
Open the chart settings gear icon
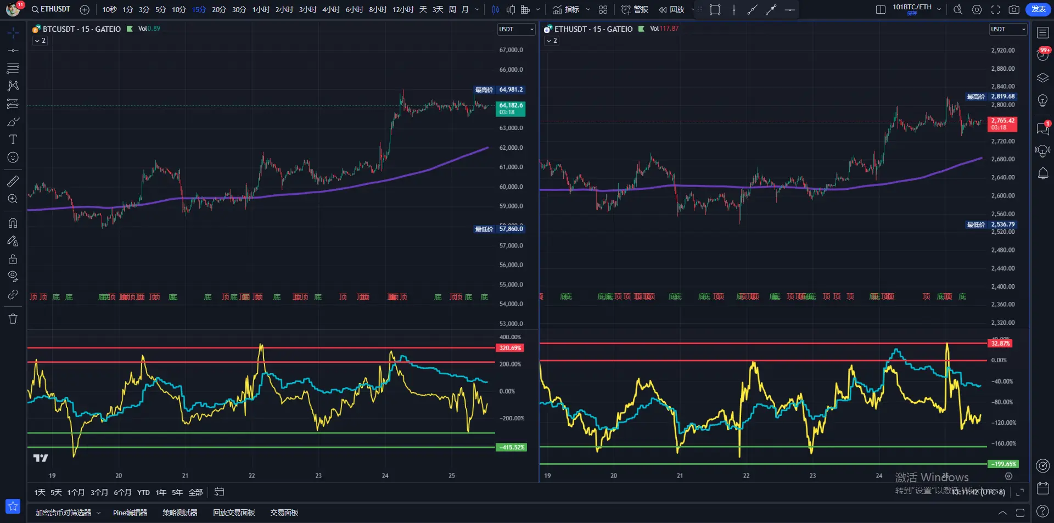[977, 9]
